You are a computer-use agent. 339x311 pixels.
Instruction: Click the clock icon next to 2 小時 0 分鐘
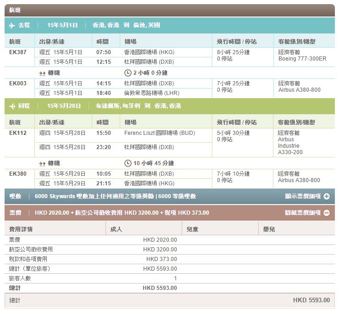128,73
